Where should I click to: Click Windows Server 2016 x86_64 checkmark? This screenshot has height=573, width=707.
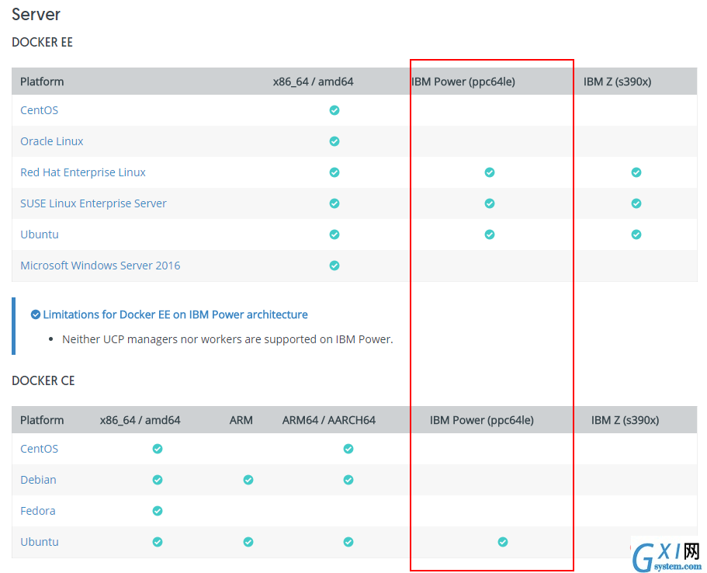[334, 266]
